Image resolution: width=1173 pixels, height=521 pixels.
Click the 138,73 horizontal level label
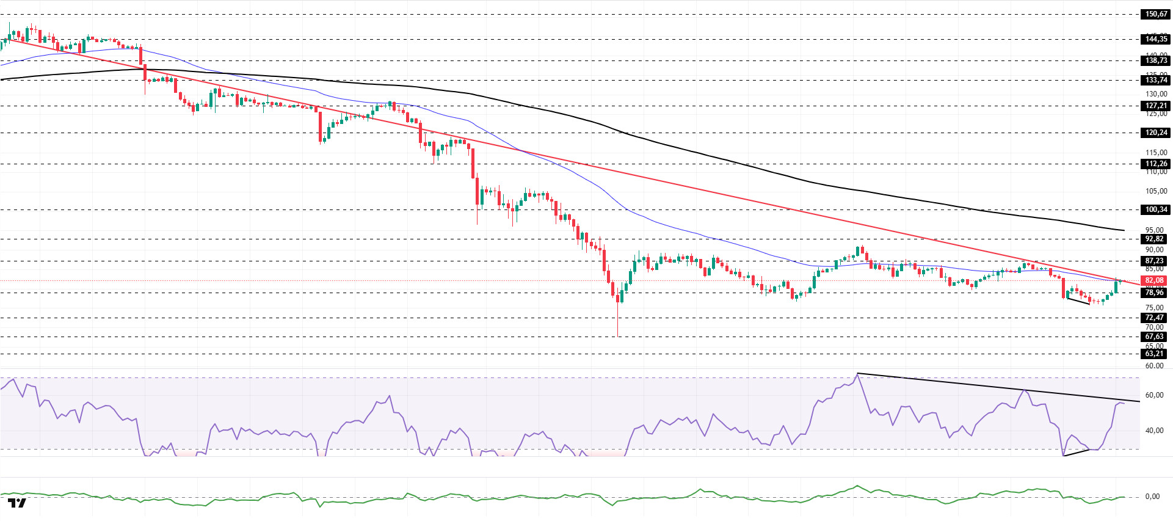[1155, 60]
